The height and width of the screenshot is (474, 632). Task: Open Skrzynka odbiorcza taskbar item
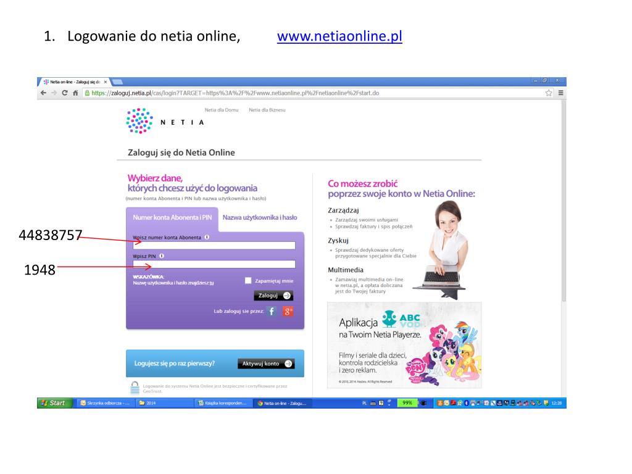pyautogui.click(x=106, y=403)
